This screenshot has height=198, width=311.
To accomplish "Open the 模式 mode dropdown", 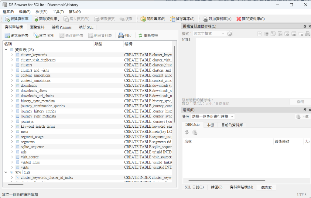I will tap(209, 33).
